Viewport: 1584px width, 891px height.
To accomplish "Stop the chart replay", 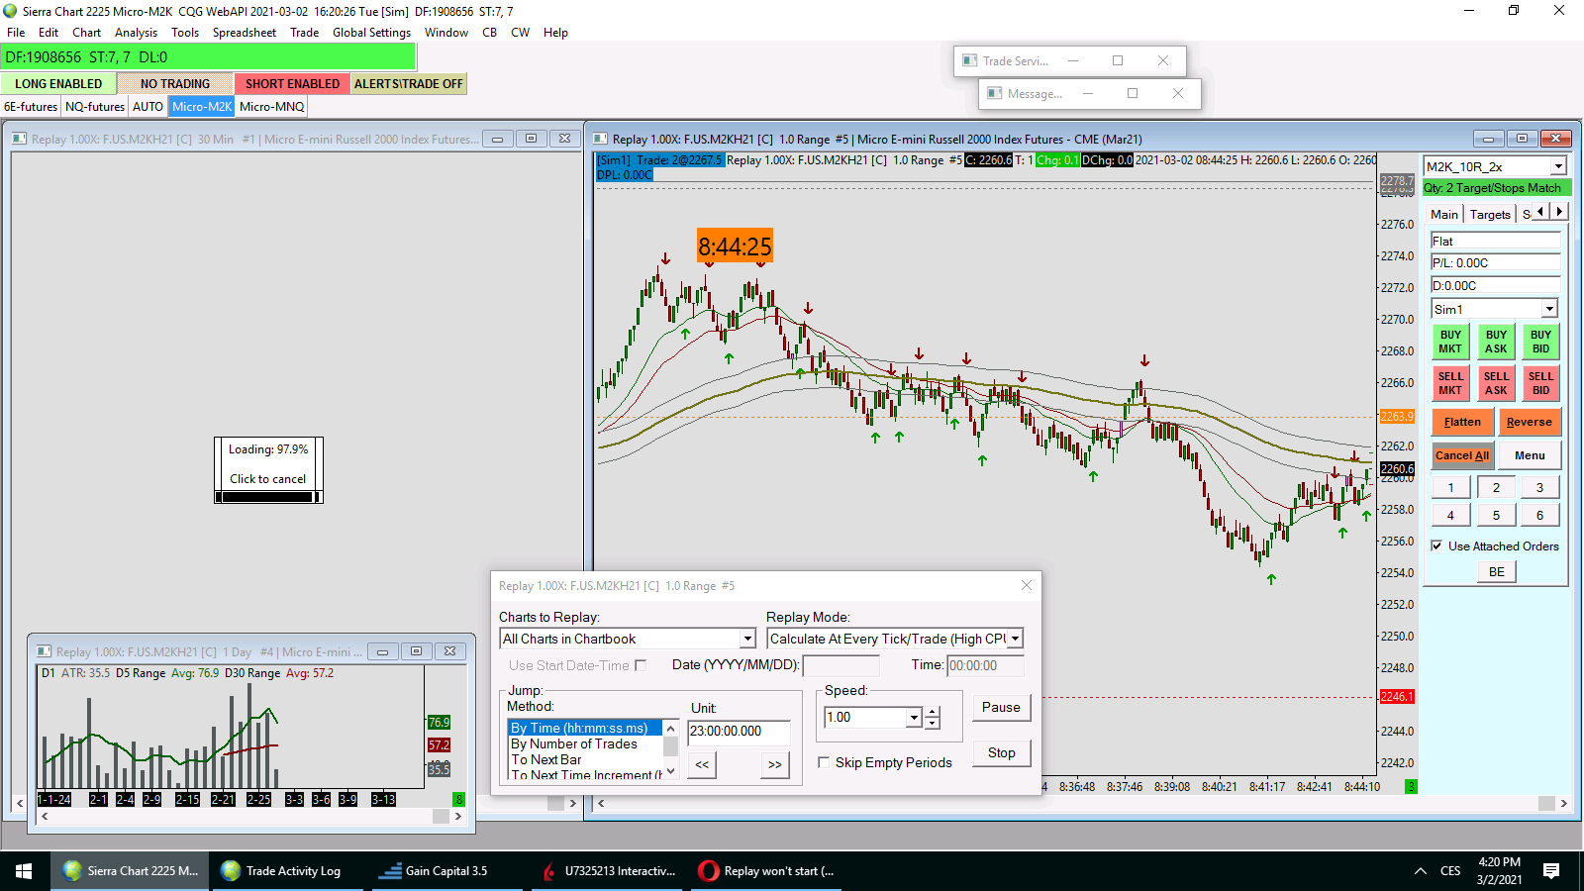I will click(x=1001, y=752).
